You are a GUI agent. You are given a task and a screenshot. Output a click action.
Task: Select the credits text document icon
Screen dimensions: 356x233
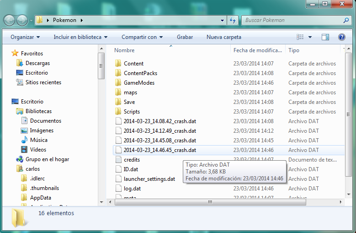pos(118,160)
